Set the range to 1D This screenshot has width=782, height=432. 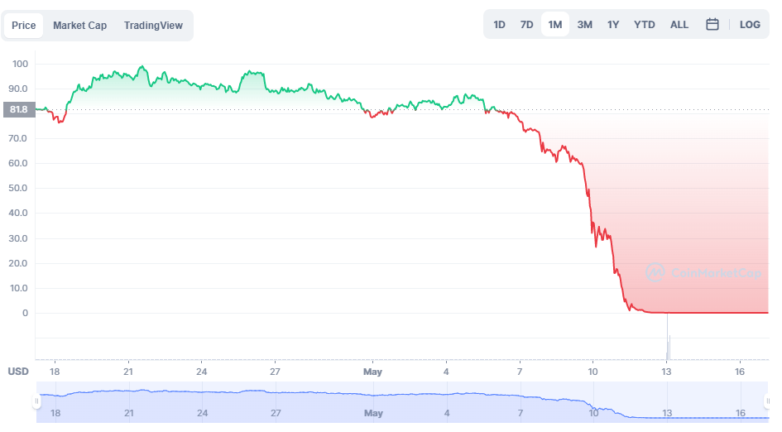(499, 25)
